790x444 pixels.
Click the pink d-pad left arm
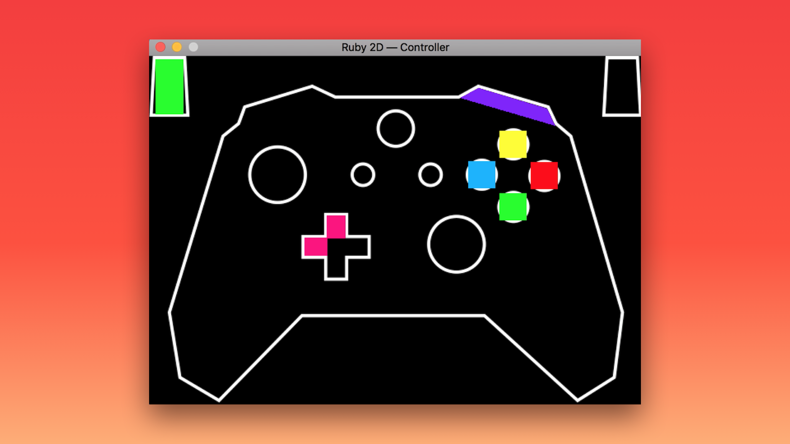point(316,247)
